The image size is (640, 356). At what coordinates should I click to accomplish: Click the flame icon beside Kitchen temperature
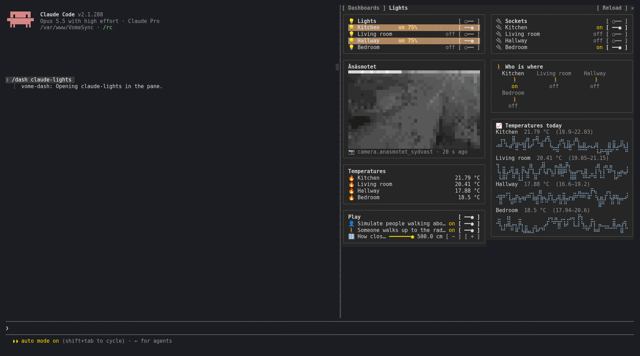(x=351, y=178)
